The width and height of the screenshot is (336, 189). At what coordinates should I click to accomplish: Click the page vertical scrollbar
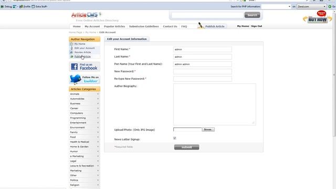coord(334,74)
